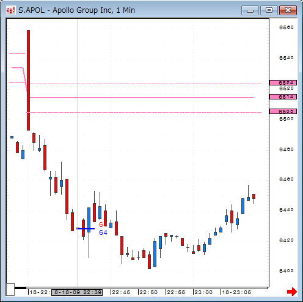The height and width of the screenshot is (302, 303).
Task: Click the 6560 price scale label
Action: pyautogui.click(x=287, y=27)
